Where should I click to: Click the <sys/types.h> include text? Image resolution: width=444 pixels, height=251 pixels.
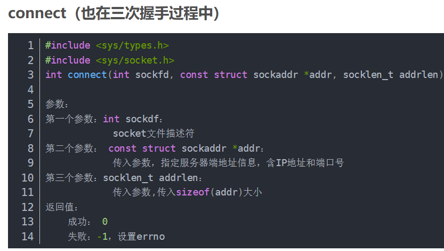[132, 45]
